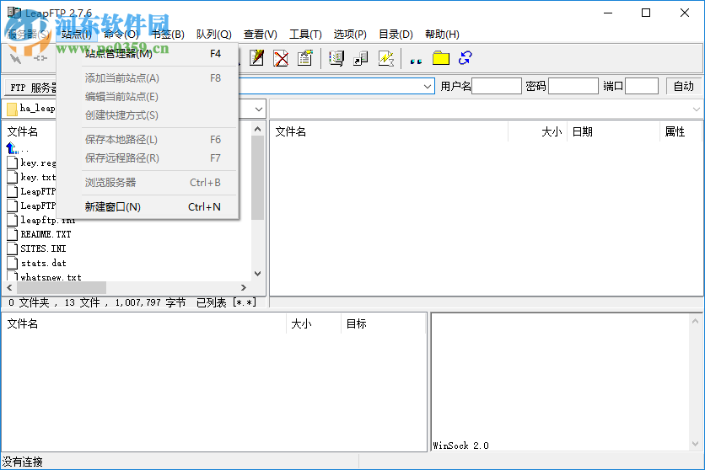Click the parent directory up-arrow icon
Image resolution: width=705 pixels, height=470 pixels.
click(x=12, y=147)
